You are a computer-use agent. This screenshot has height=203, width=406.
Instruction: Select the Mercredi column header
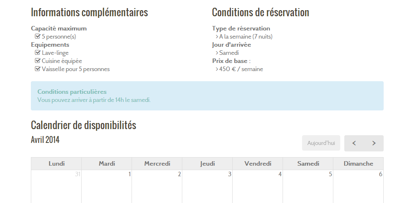pos(157,164)
